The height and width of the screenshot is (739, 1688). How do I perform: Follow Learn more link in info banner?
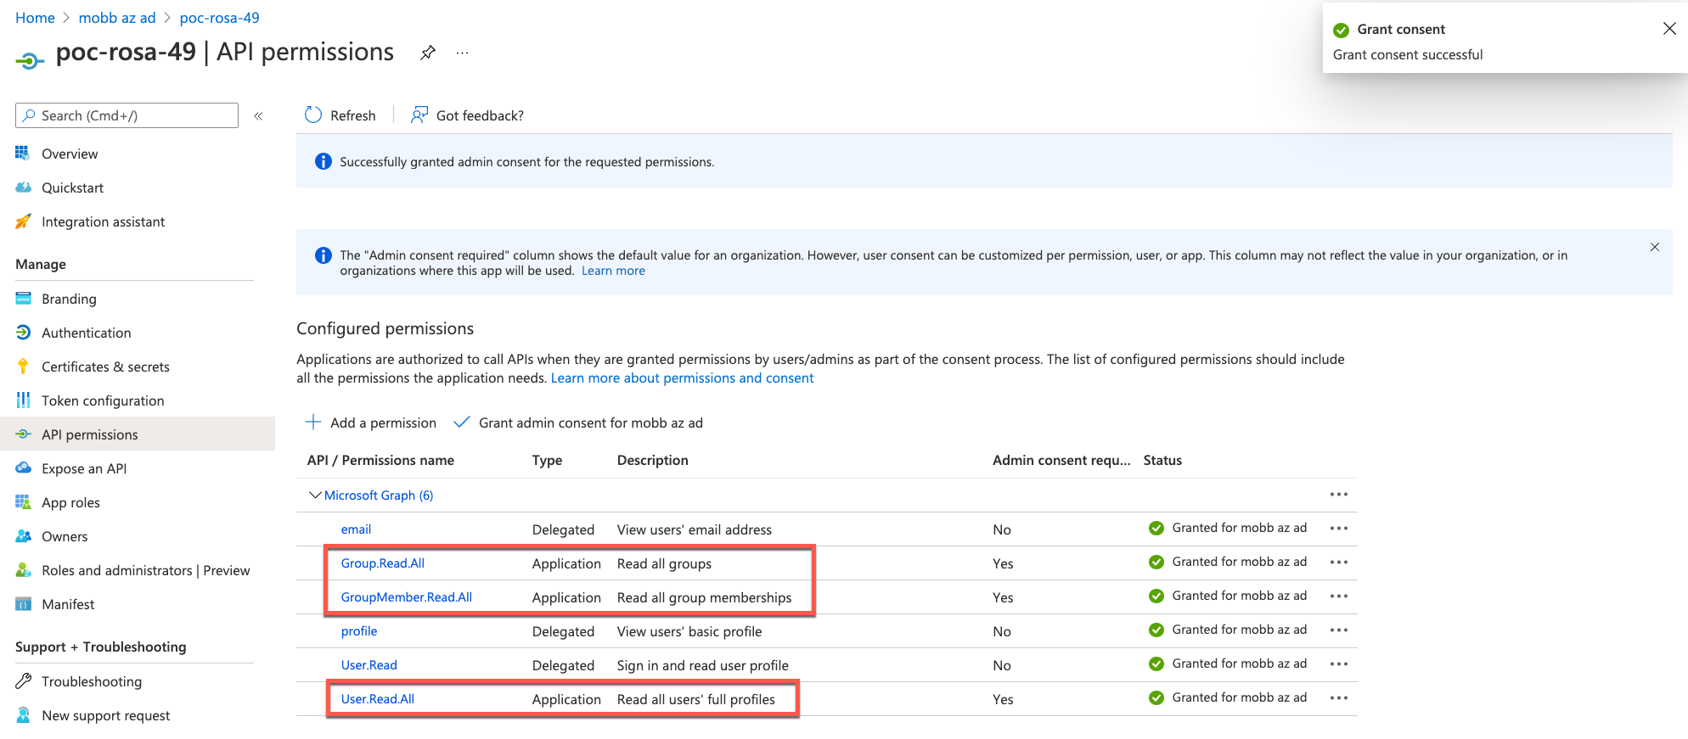point(613,271)
